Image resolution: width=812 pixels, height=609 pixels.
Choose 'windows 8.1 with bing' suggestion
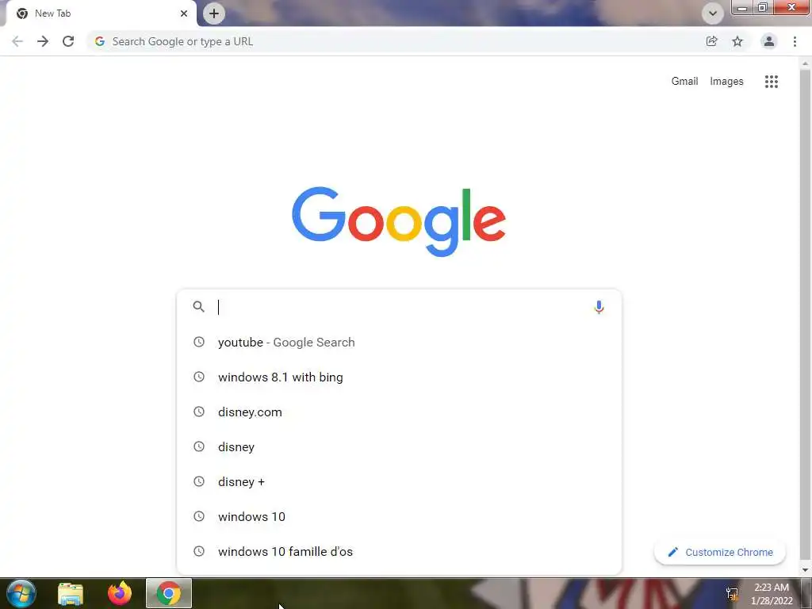(399, 377)
